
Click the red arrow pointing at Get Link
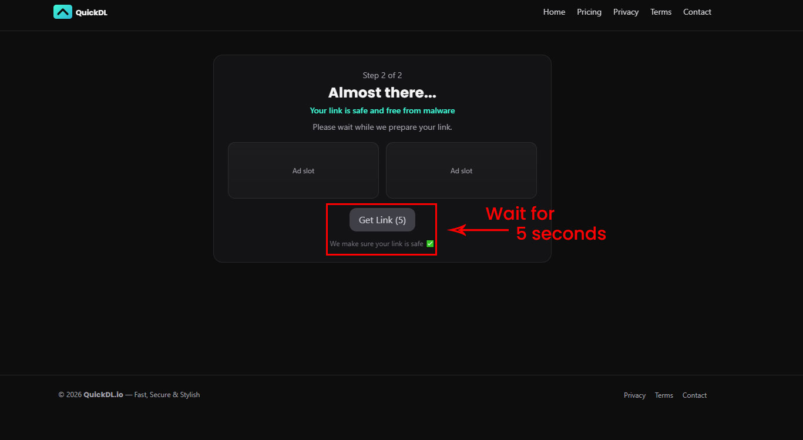476,230
